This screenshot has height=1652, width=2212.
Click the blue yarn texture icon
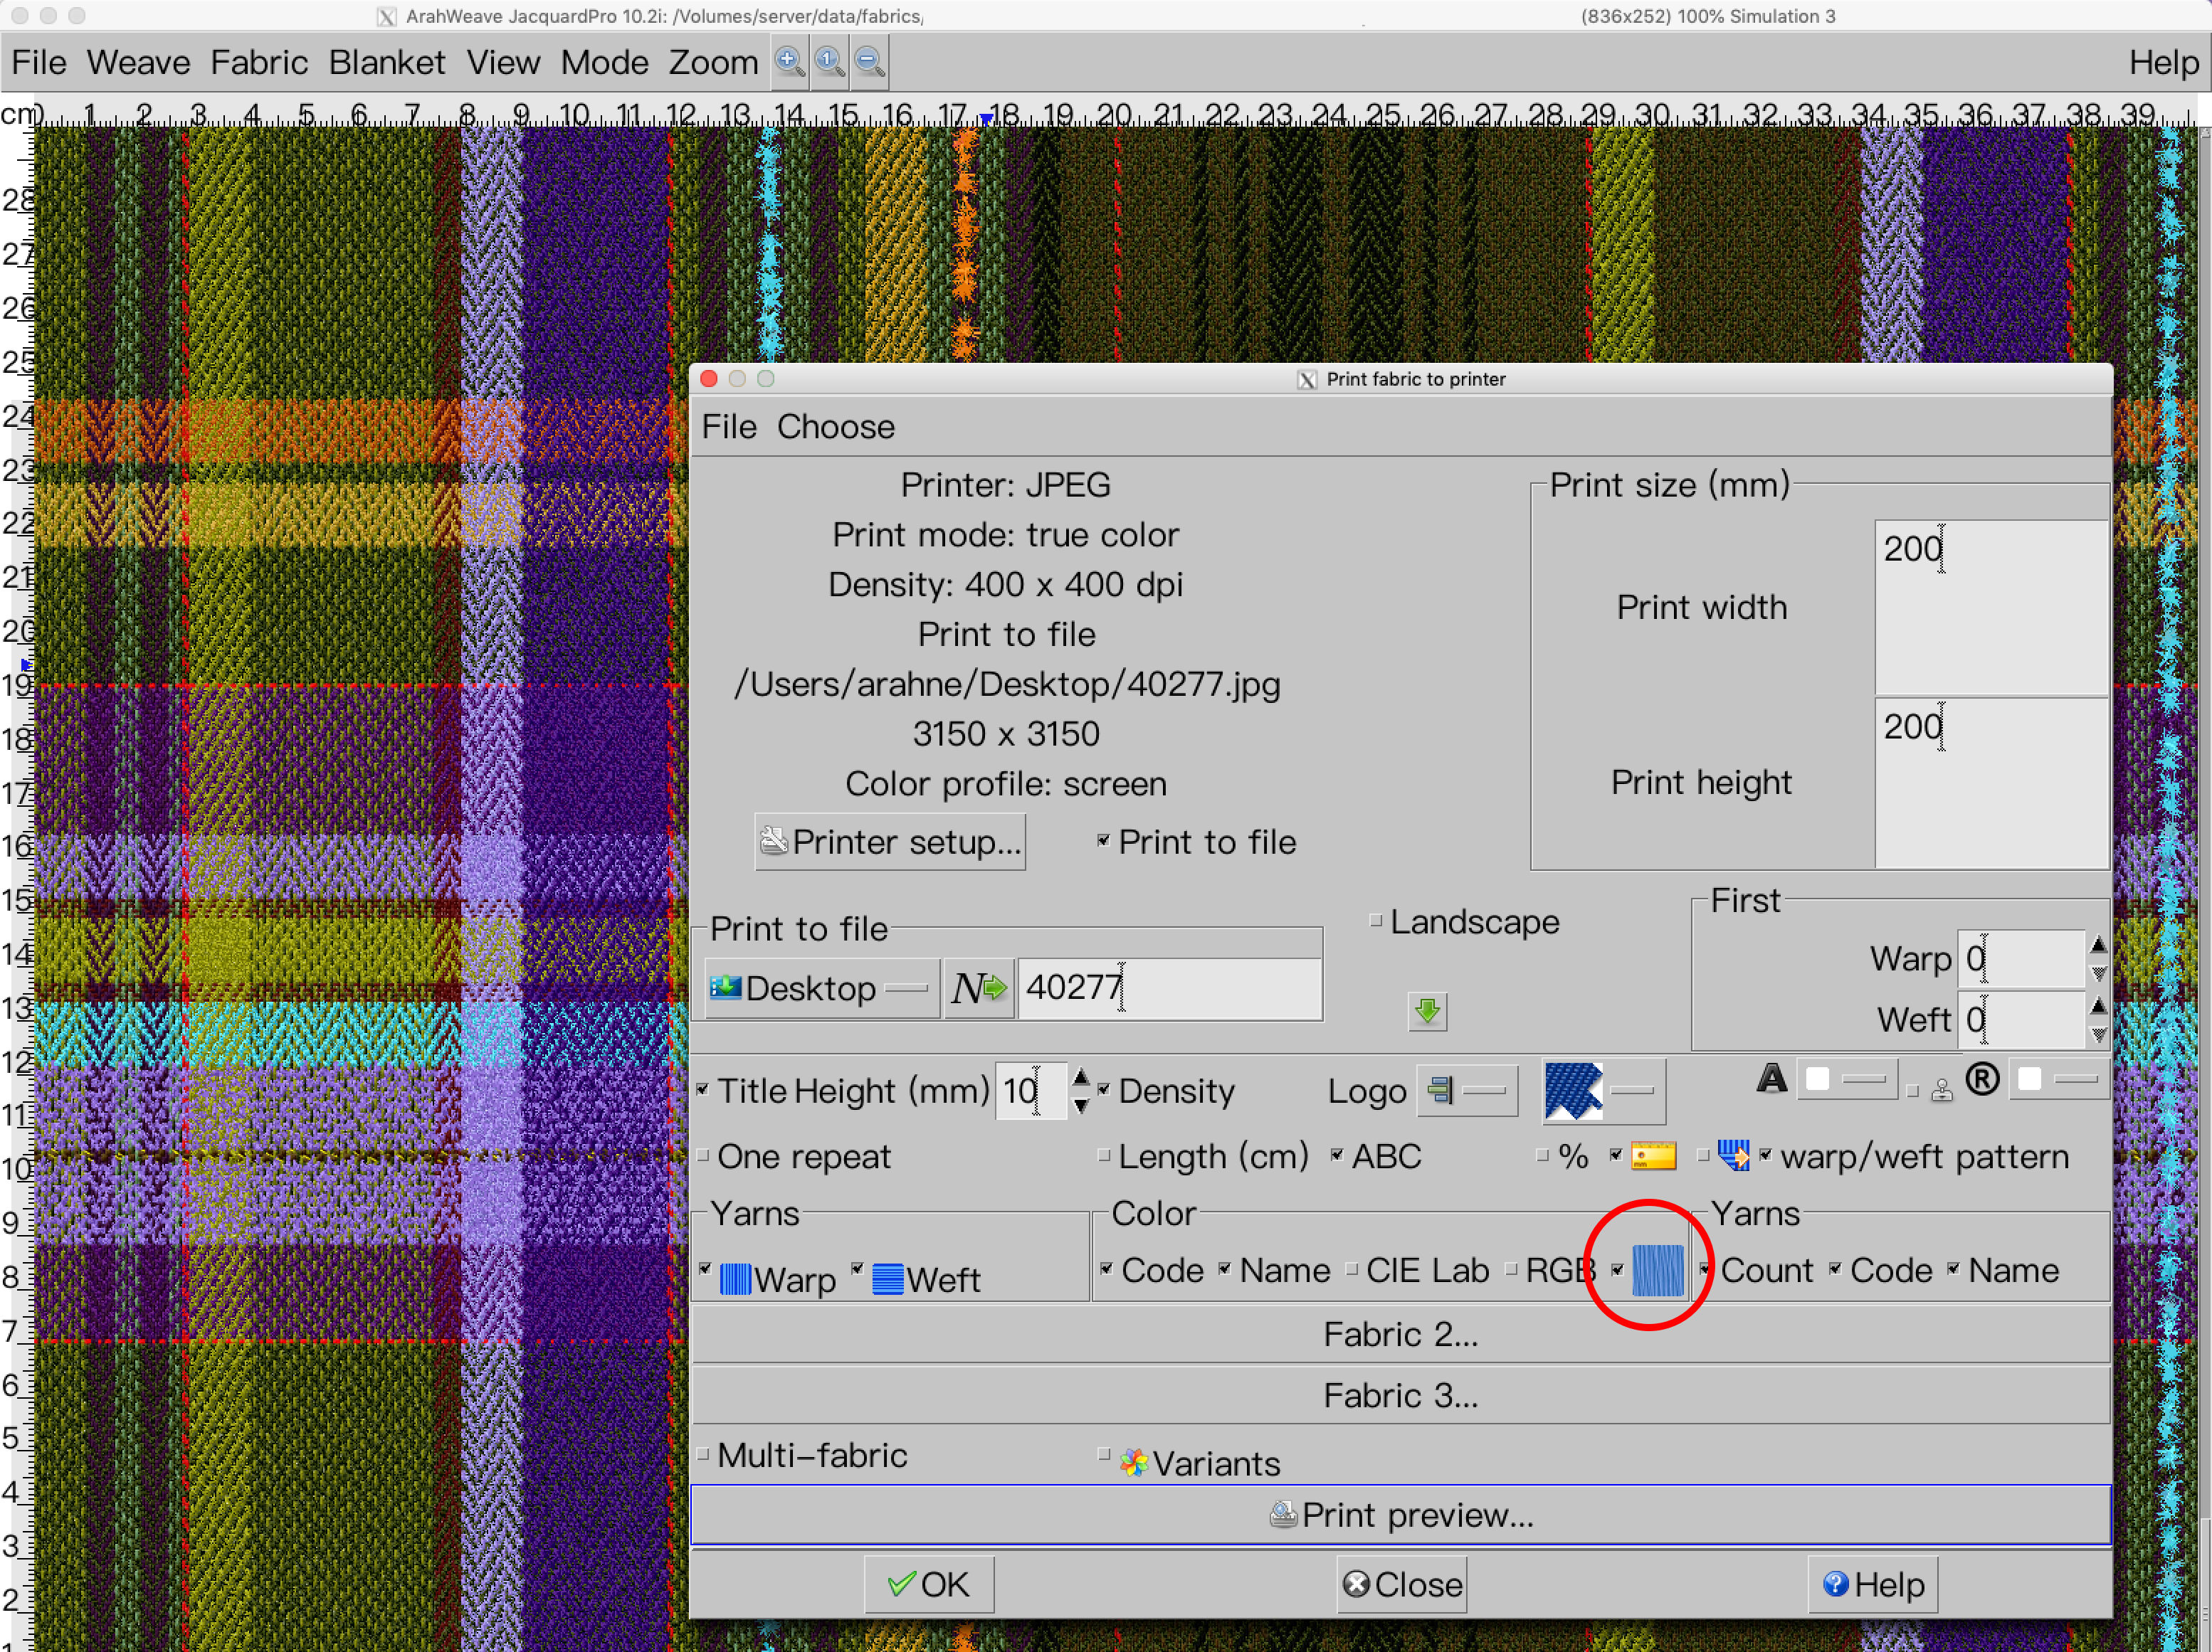tap(1657, 1270)
